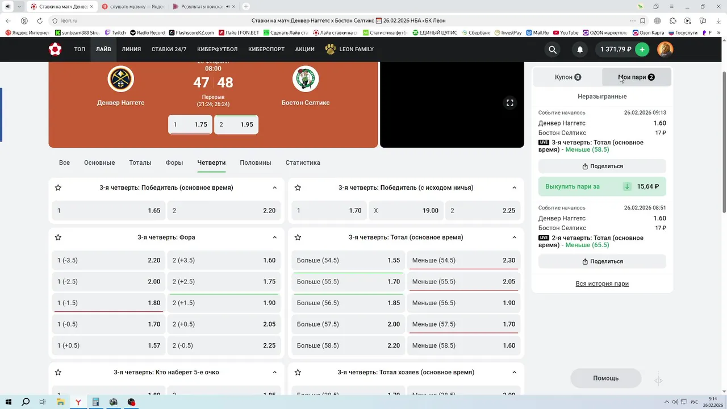Open YouTube bookmark
Viewport: 727px width, 409px height.
[x=566, y=33]
